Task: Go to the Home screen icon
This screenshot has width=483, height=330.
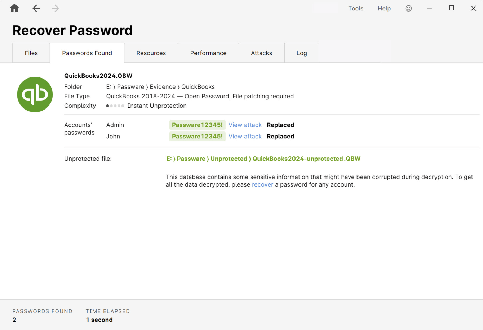Action: tap(14, 8)
